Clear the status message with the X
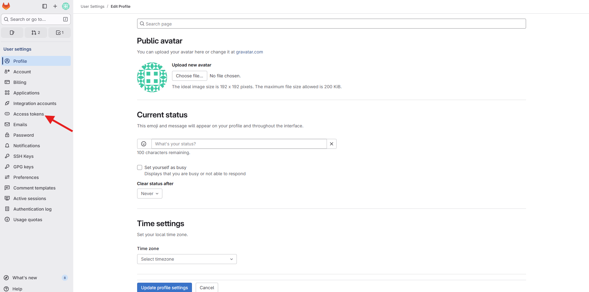589x292 pixels. (331, 144)
